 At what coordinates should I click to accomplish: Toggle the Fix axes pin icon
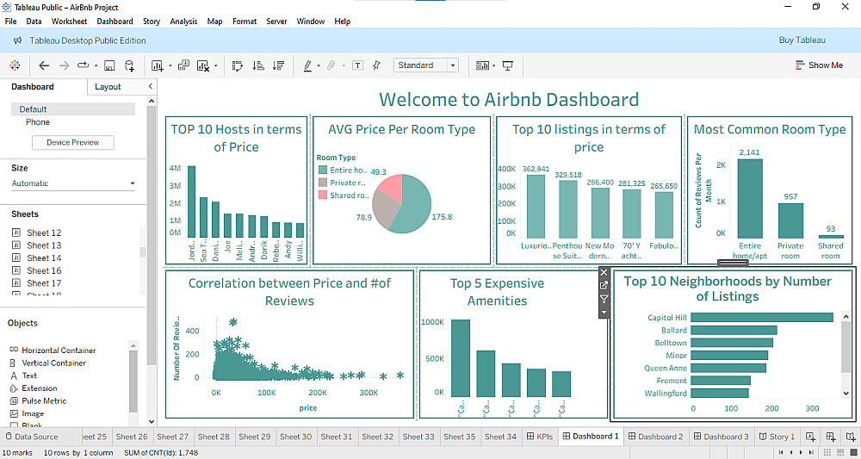pyautogui.click(x=376, y=65)
